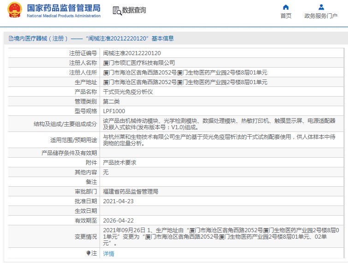Click the 数据查询 search icon
This screenshot has width=348, height=263.
click(117, 11)
